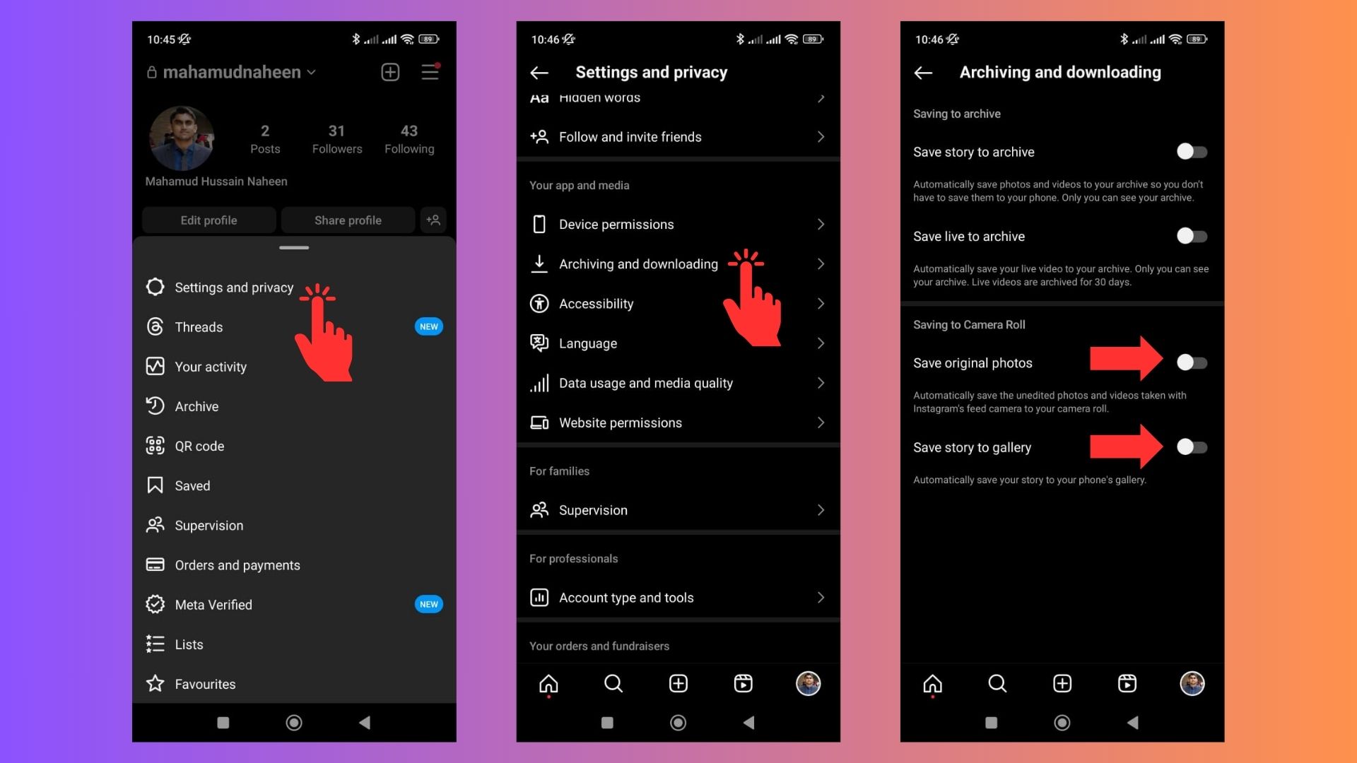The height and width of the screenshot is (763, 1357).
Task: Open QR code screen
Action: (201, 445)
